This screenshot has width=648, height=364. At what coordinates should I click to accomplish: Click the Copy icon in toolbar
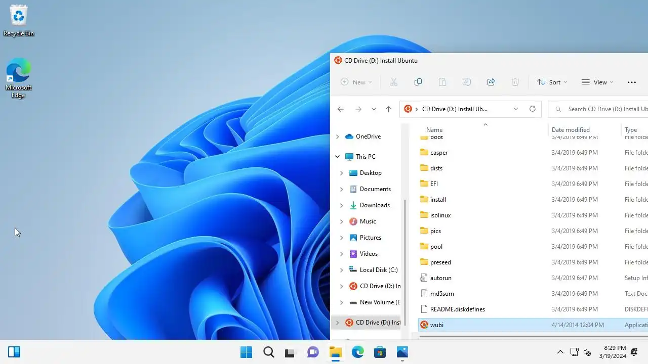[x=418, y=82]
